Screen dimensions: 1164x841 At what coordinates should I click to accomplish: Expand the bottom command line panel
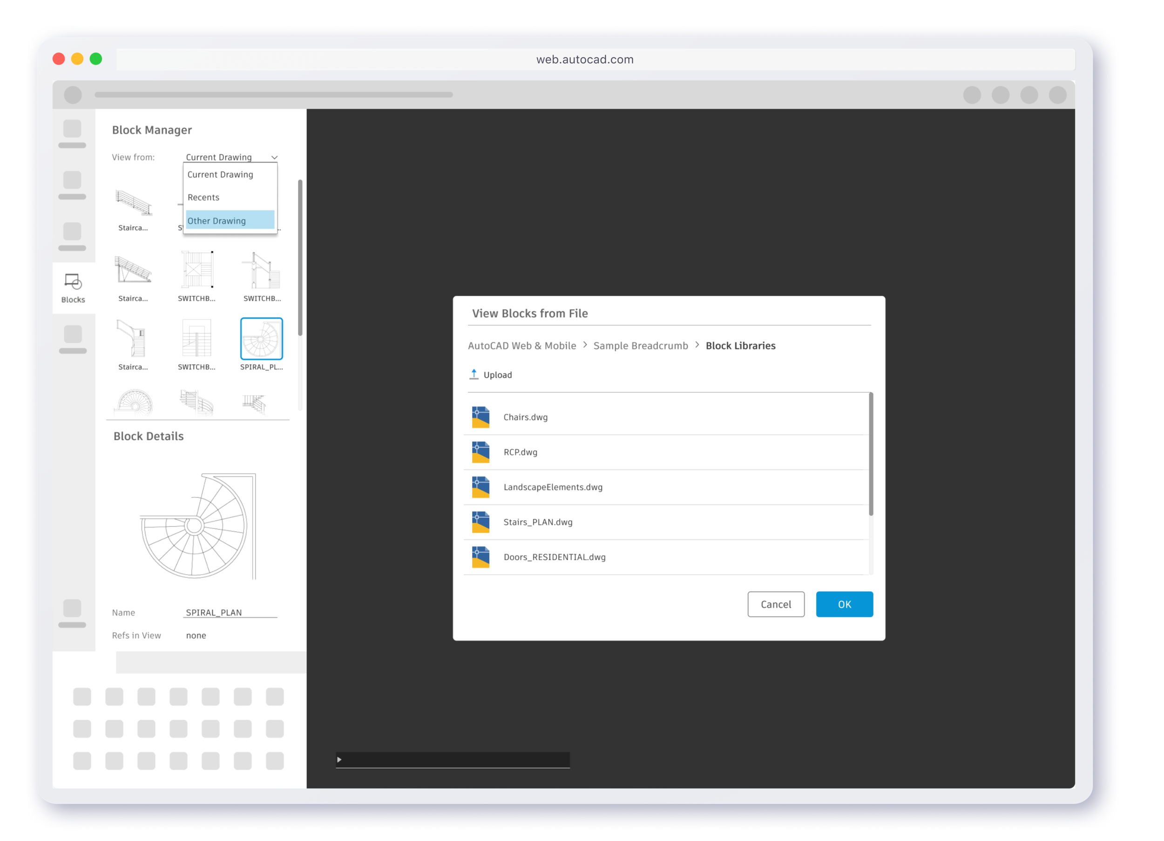[x=339, y=760]
